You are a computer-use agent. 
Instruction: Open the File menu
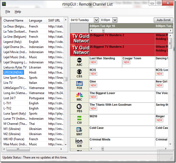tap(8, 11)
